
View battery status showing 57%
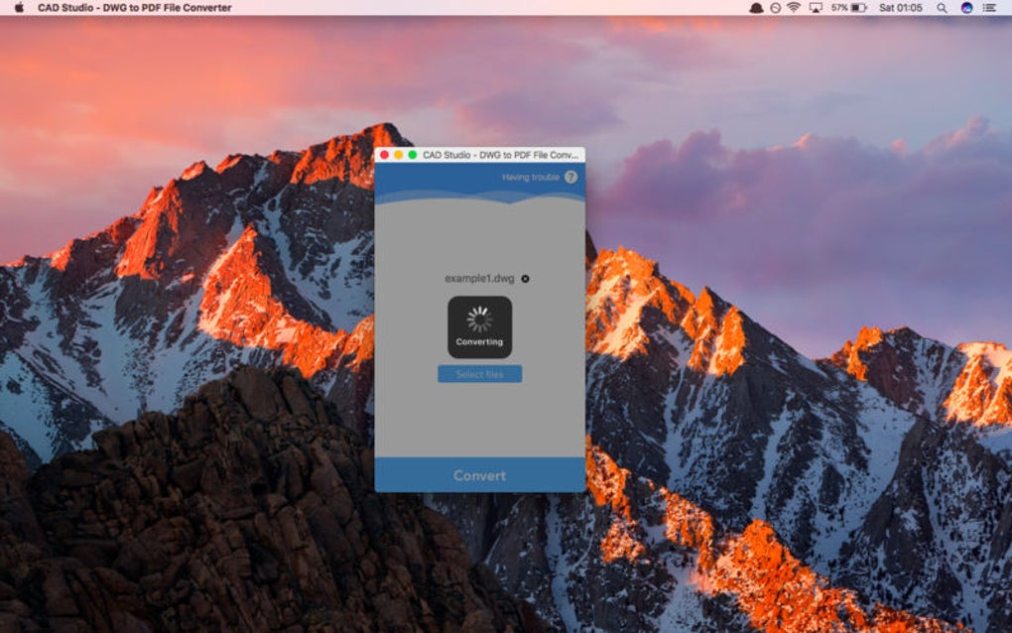[849, 10]
